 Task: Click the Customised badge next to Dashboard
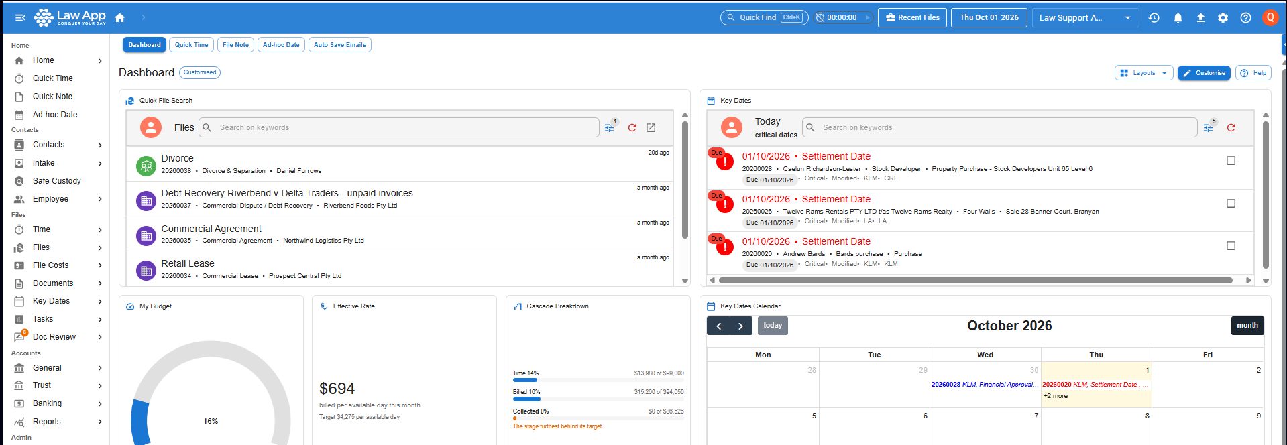[200, 72]
